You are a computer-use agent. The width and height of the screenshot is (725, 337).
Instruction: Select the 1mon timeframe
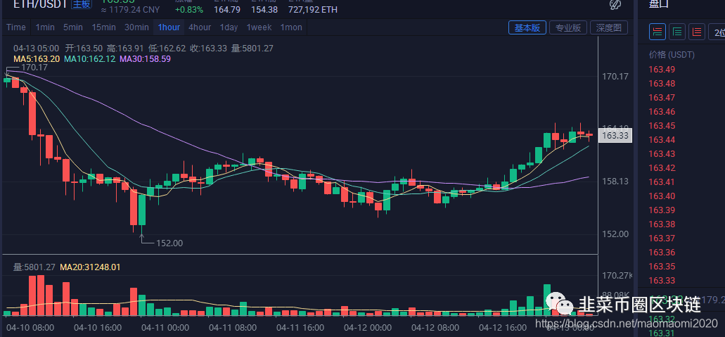point(291,27)
